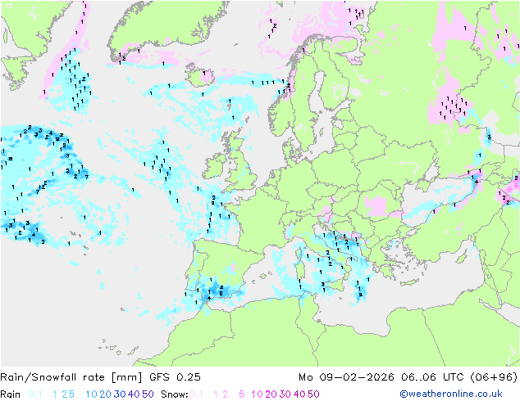Viewport: 520px width, 401px height.
Task: Click Snow legend value 50
Action: coord(313,394)
